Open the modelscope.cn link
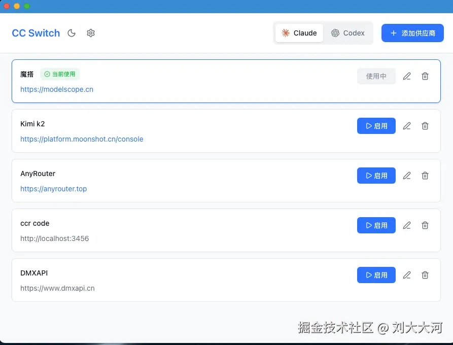This screenshot has height=345, width=453. coord(57,89)
